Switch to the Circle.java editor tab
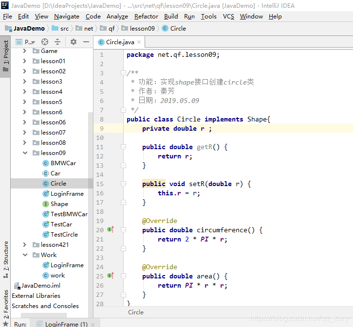The height and width of the screenshot is (327, 353). coord(120,42)
